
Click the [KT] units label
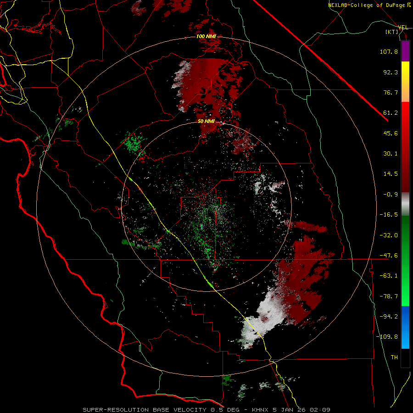pos(392,32)
